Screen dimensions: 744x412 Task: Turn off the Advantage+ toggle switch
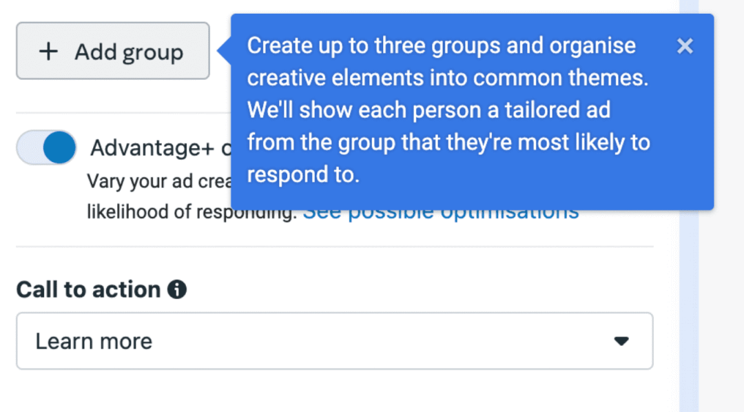pyautogui.click(x=47, y=147)
